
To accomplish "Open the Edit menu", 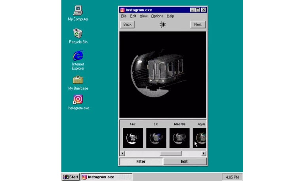I will point(133,16).
